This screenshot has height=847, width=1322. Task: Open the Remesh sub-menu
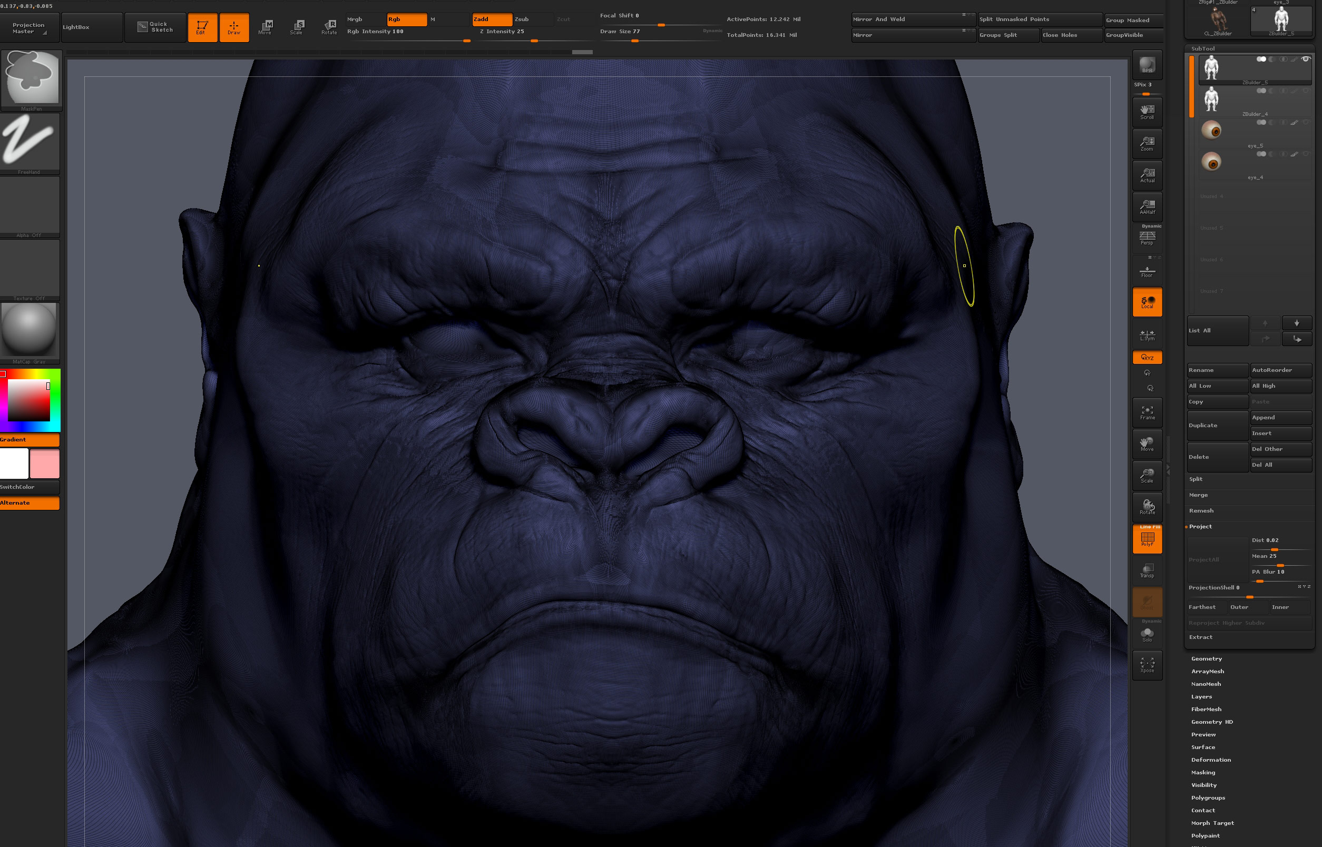pyautogui.click(x=1201, y=510)
